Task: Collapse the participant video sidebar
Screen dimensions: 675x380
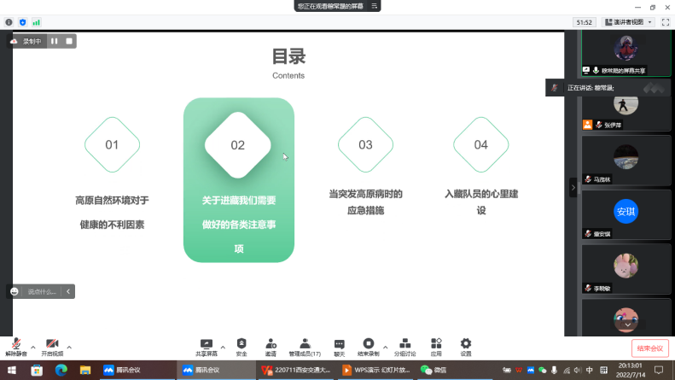Action: tap(573, 187)
